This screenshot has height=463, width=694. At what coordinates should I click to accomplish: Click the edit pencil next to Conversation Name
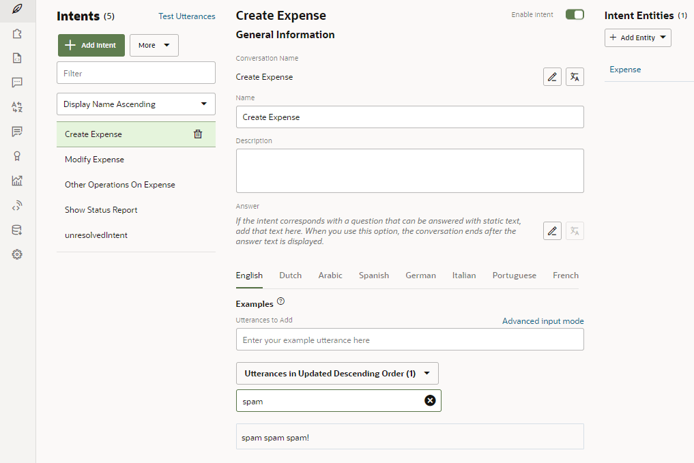point(552,76)
